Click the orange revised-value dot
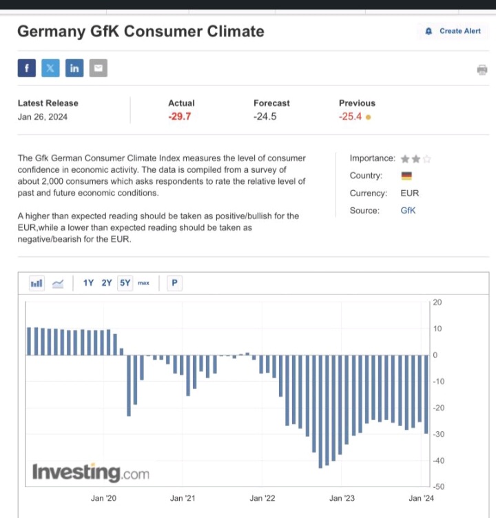496x518 pixels. (x=369, y=117)
